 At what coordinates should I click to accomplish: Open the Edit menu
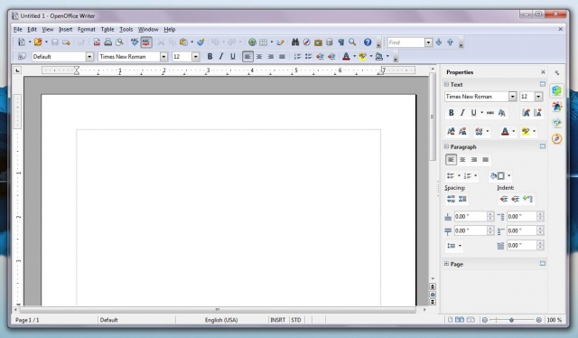tap(33, 29)
